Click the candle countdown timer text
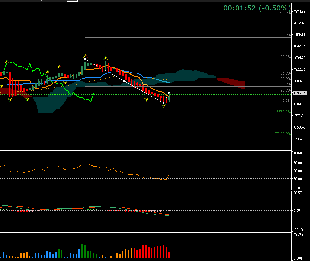310x261 pixels. pyautogui.click(x=257, y=8)
